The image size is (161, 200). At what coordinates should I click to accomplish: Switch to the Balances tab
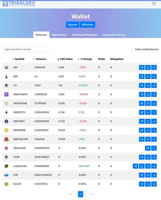(41, 35)
